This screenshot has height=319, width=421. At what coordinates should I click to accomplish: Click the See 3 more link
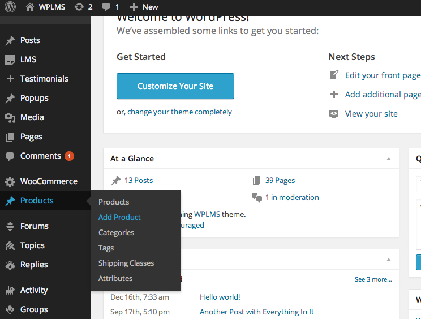[x=373, y=279]
